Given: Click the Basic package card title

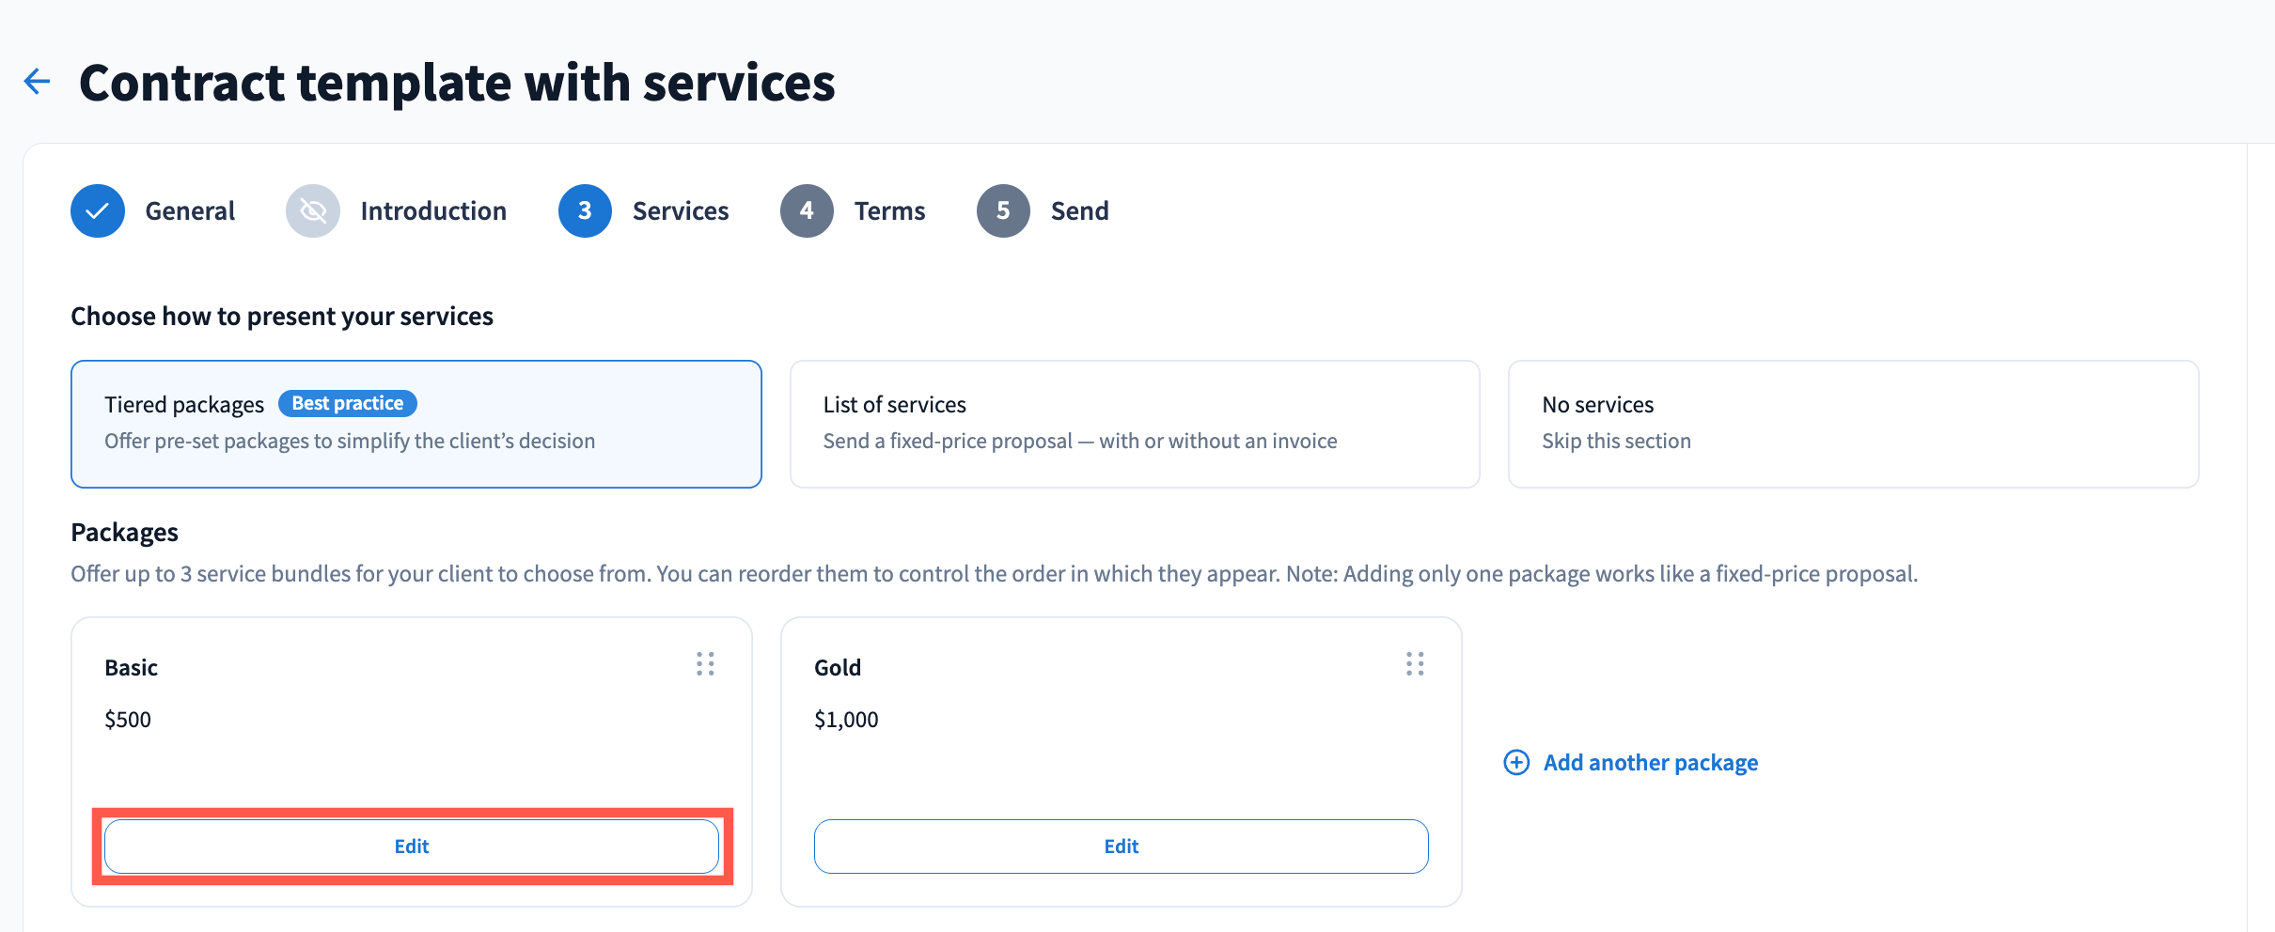Looking at the screenshot, I should pos(132,668).
